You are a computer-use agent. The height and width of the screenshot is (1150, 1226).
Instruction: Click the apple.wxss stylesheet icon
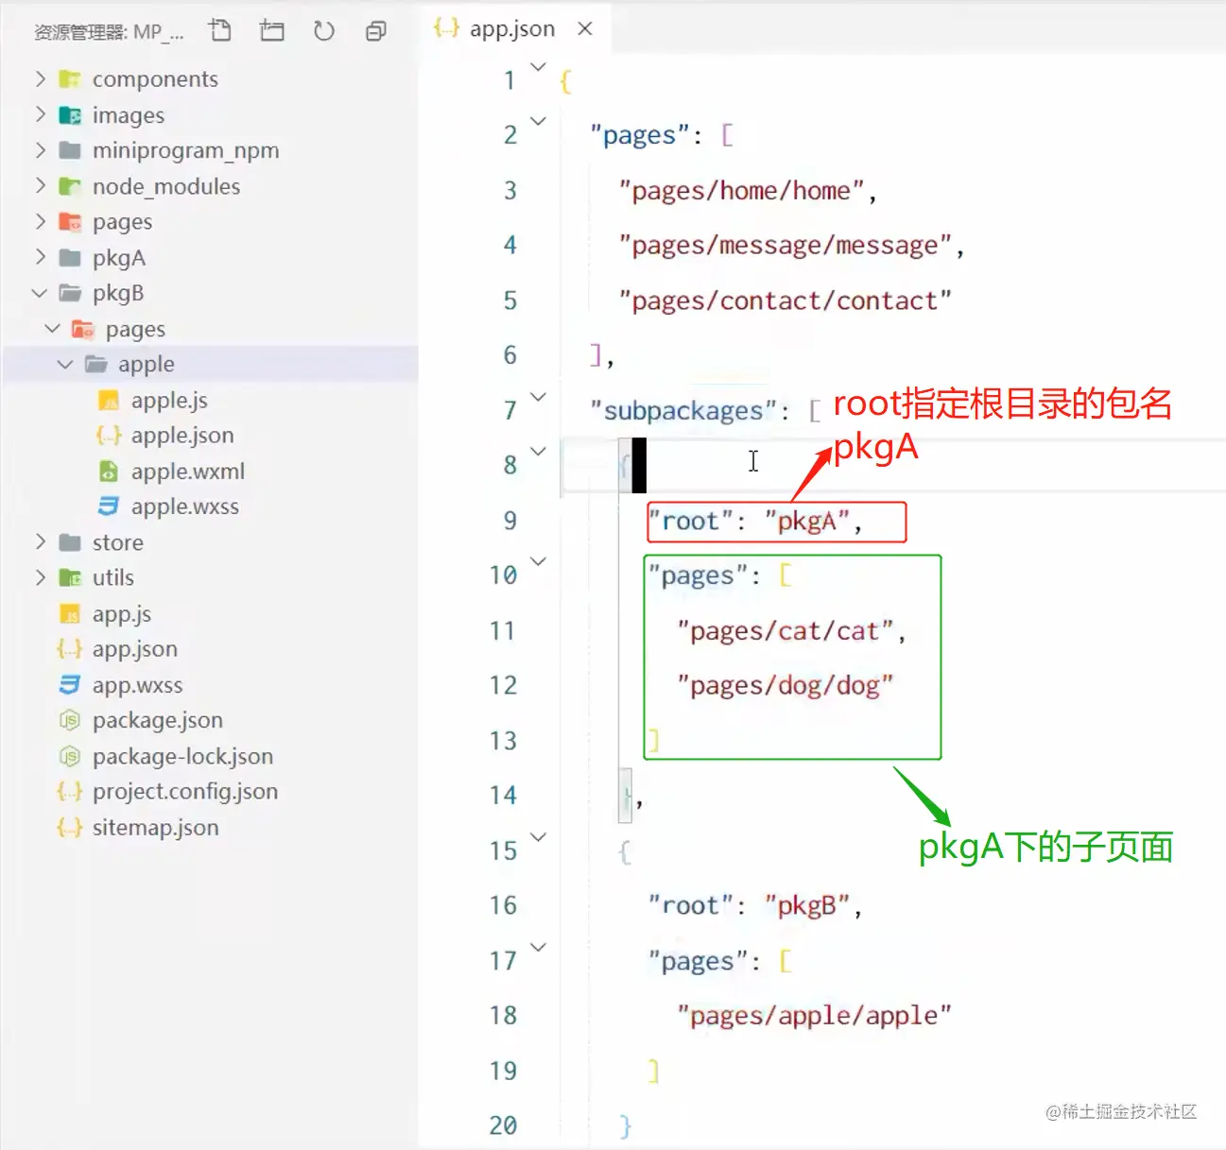click(109, 506)
